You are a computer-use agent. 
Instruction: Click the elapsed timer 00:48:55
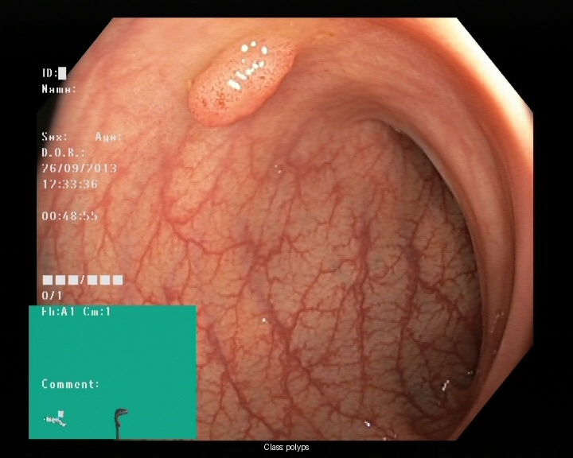coord(70,216)
